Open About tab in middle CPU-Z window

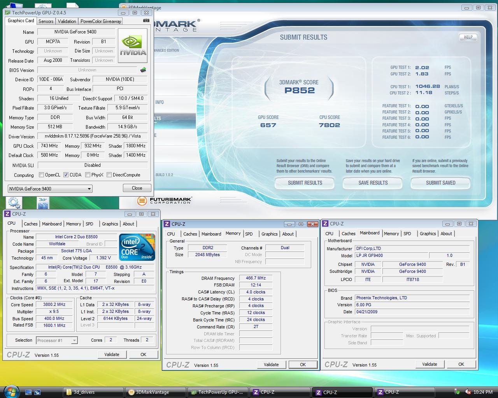[288, 234]
